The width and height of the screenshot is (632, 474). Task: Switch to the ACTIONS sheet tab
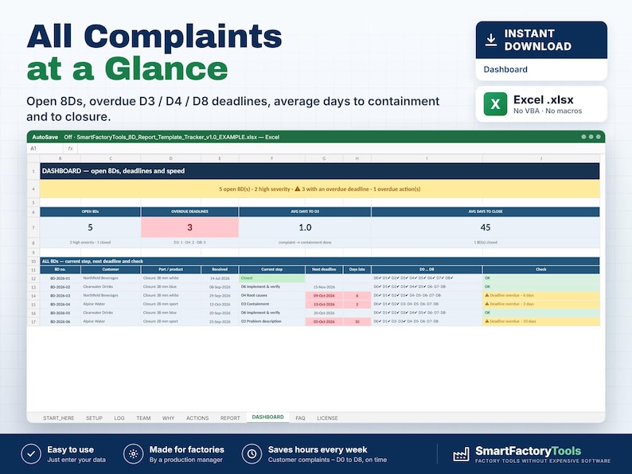tap(197, 418)
